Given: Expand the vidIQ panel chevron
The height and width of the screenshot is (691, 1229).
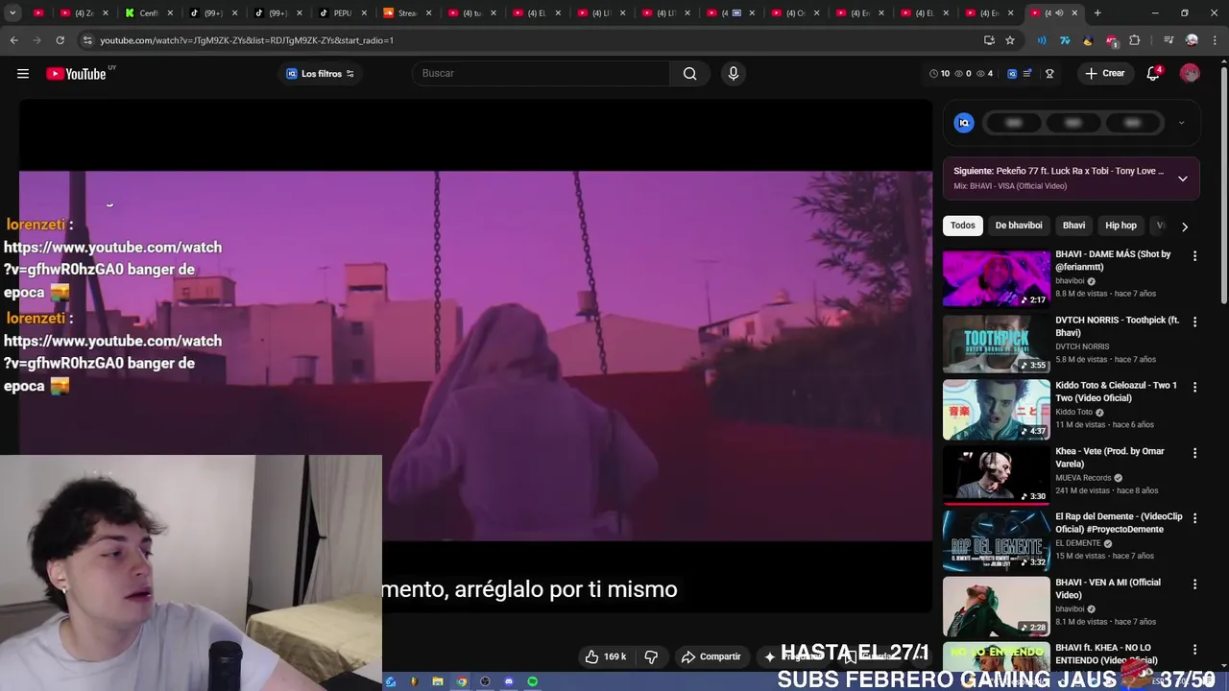Looking at the screenshot, I should click(x=1181, y=123).
